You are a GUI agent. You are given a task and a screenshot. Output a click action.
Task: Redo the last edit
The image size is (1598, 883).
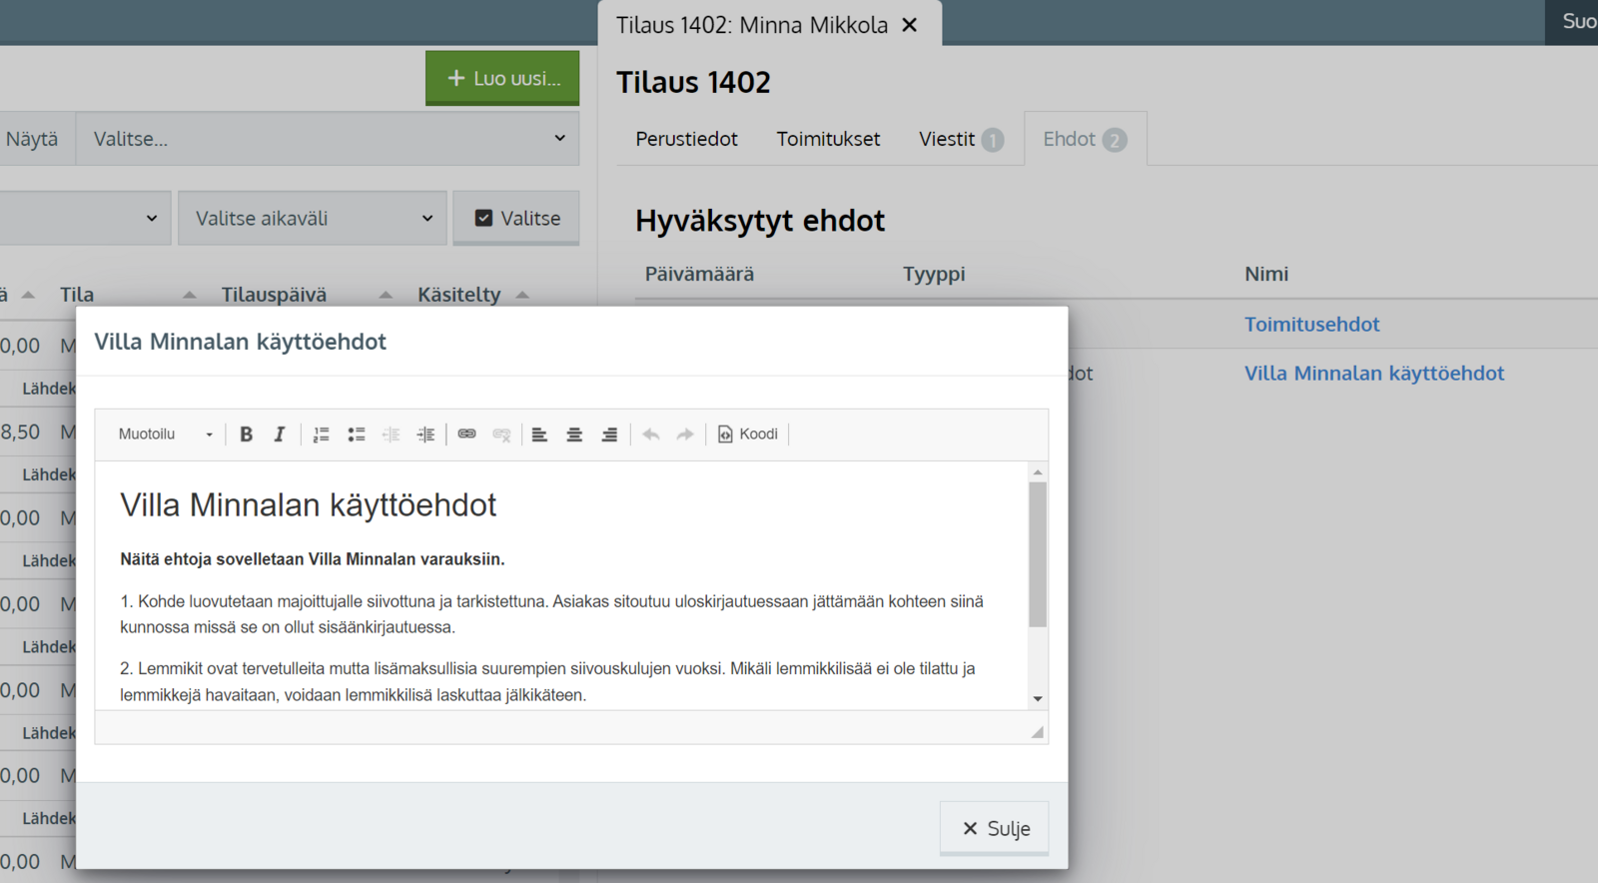(x=685, y=435)
